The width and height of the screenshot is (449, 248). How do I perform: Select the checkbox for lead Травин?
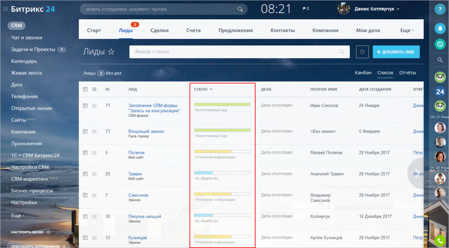point(85,174)
